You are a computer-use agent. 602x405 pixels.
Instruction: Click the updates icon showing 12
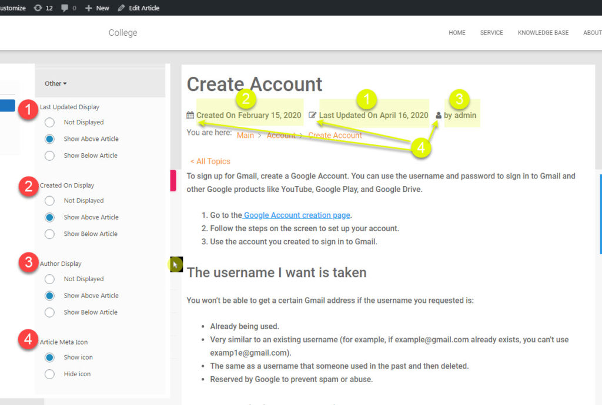pos(39,8)
